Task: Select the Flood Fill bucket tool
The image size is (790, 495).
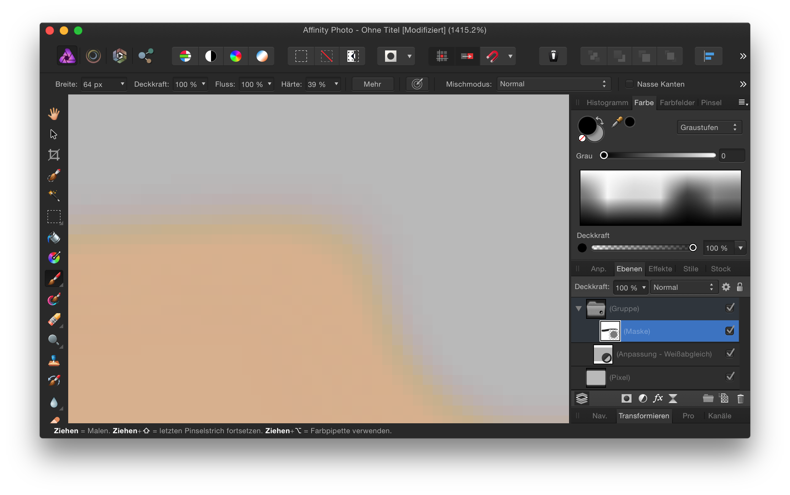Action: 54,237
